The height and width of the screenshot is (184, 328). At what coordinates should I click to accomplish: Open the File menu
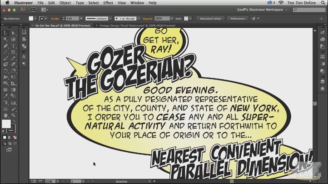click(40, 3)
